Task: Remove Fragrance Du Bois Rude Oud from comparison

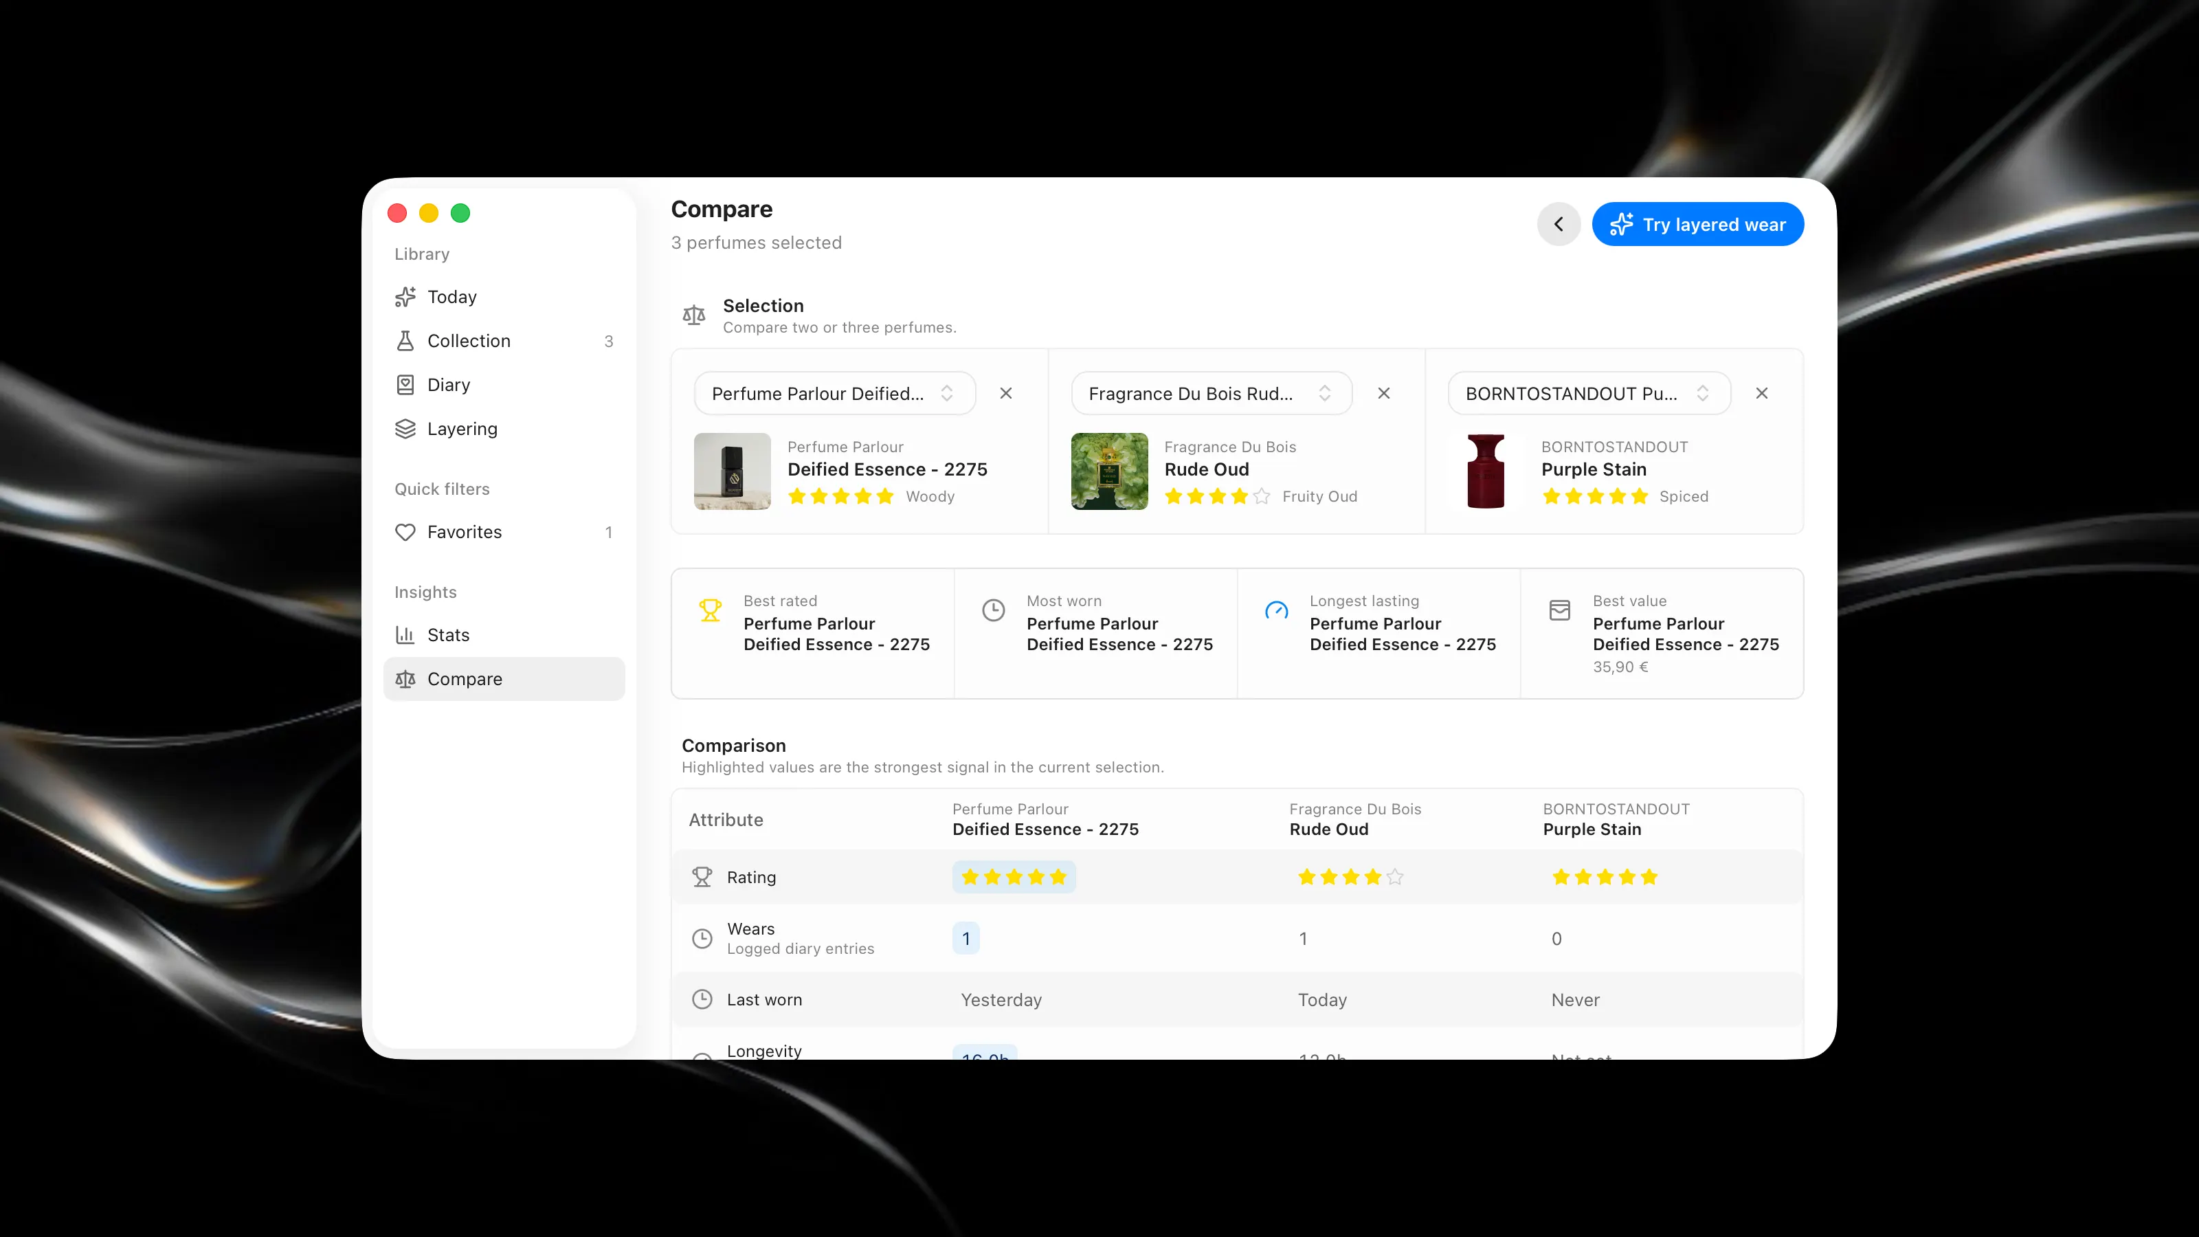Action: [1384, 394]
